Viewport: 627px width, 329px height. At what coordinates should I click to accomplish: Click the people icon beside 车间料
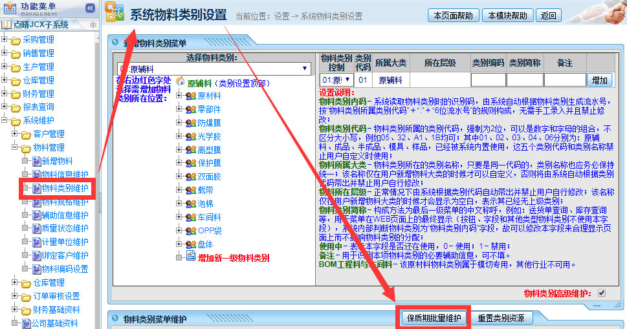point(191,217)
